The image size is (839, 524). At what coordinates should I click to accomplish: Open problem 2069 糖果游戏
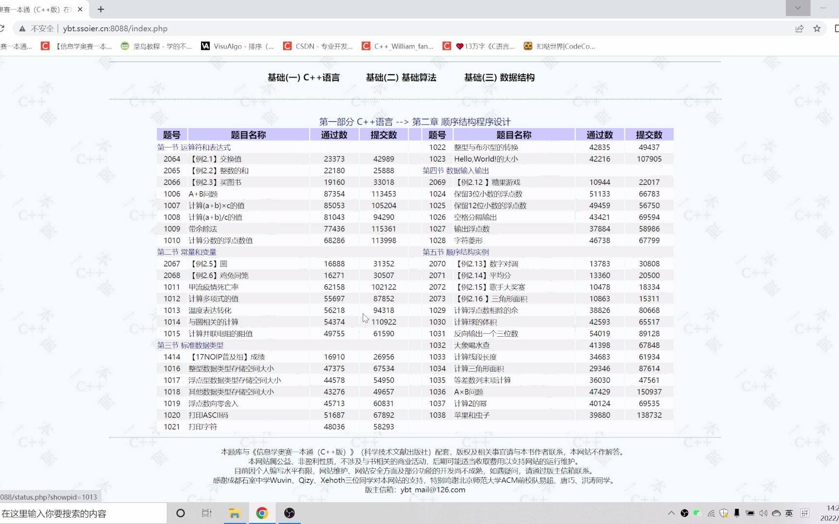click(x=487, y=182)
